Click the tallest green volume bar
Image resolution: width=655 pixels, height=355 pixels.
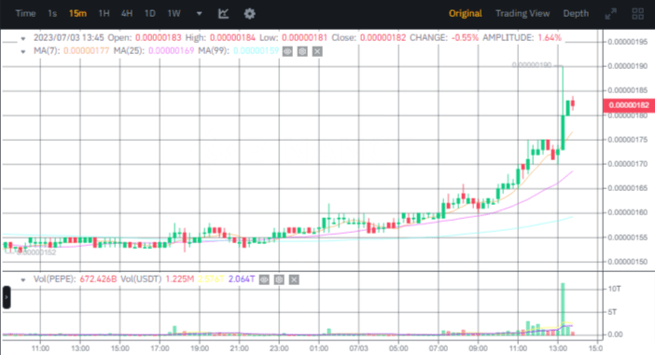point(563,308)
